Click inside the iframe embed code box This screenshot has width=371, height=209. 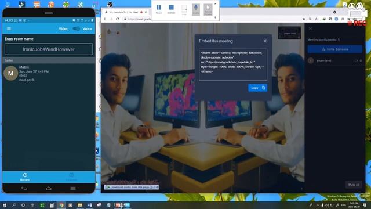pos(233,64)
